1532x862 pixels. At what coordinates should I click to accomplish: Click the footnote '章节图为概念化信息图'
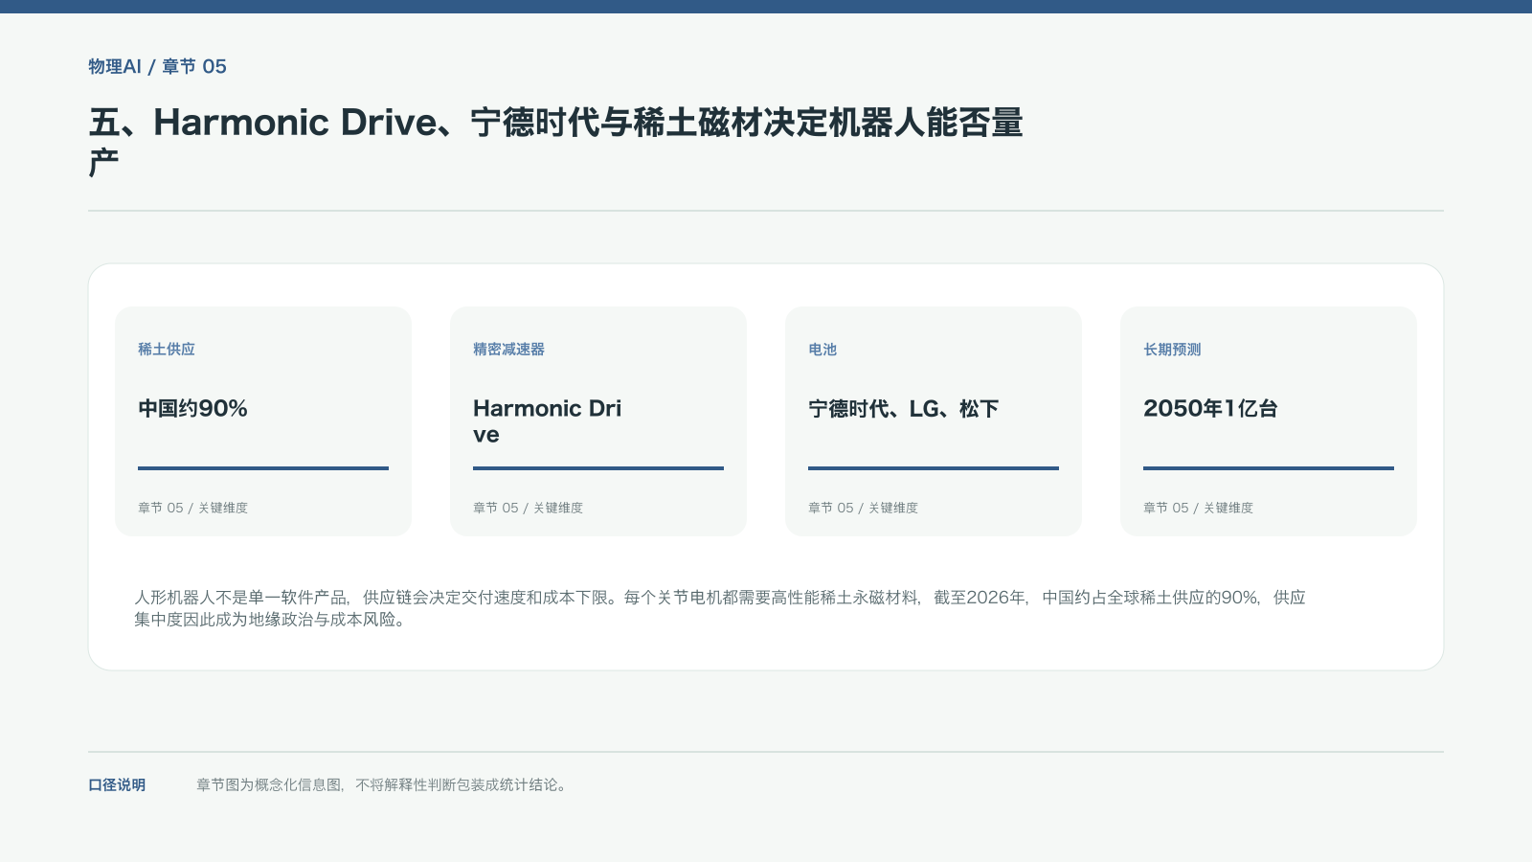(x=383, y=785)
